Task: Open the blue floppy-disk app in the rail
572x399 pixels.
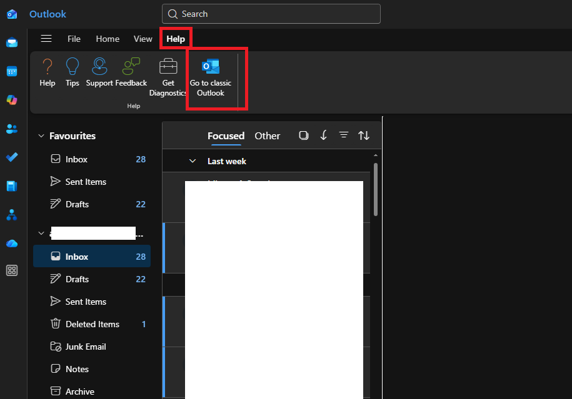Action: 12,186
